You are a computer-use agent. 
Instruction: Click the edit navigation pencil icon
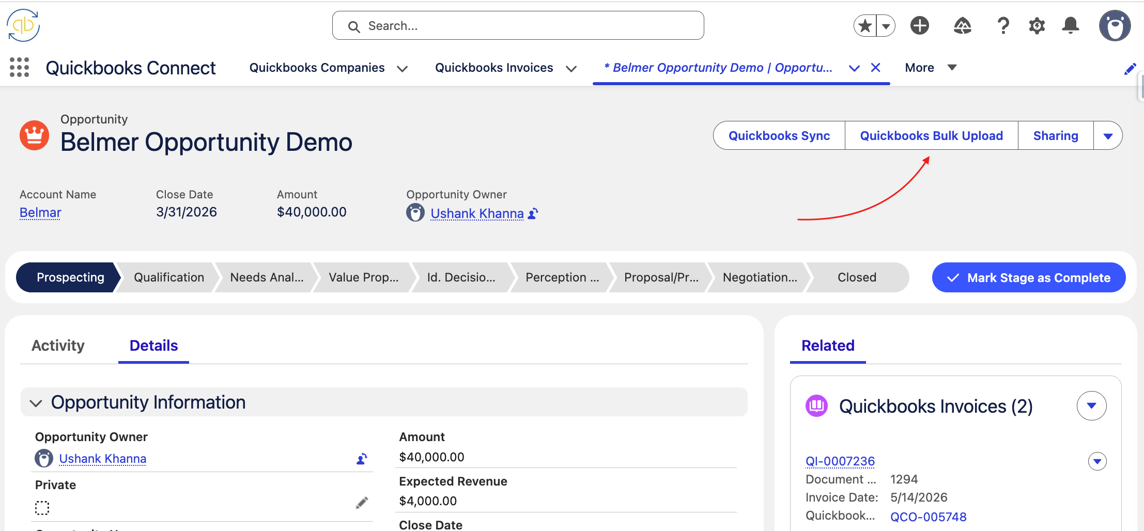click(1130, 69)
